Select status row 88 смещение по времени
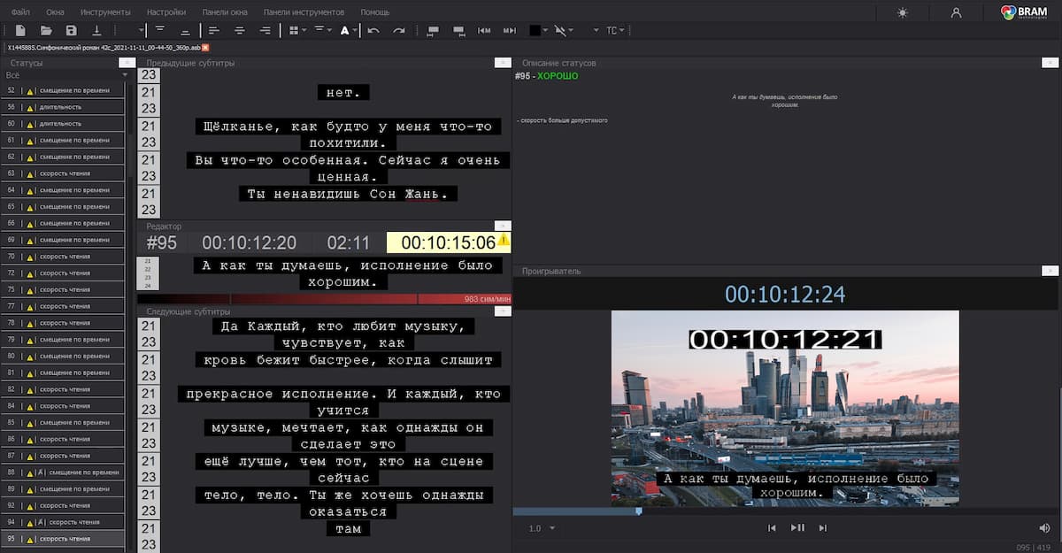1062x553 pixels. point(62,472)
